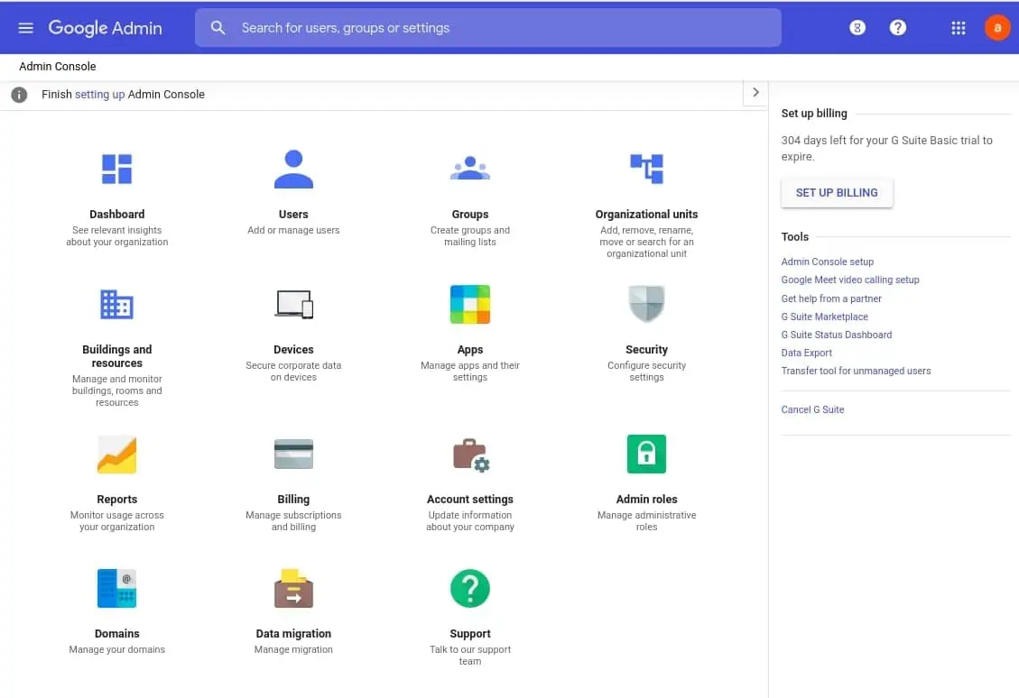Click the info icon beside Finish setting up
This screenshot has width=1019, height=698.
coord(20,95)
